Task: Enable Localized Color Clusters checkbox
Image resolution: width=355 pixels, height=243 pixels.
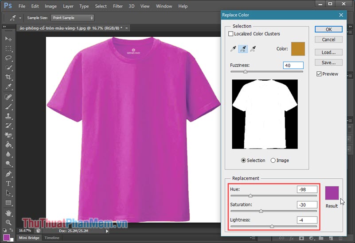Action: tap(231, 34)
